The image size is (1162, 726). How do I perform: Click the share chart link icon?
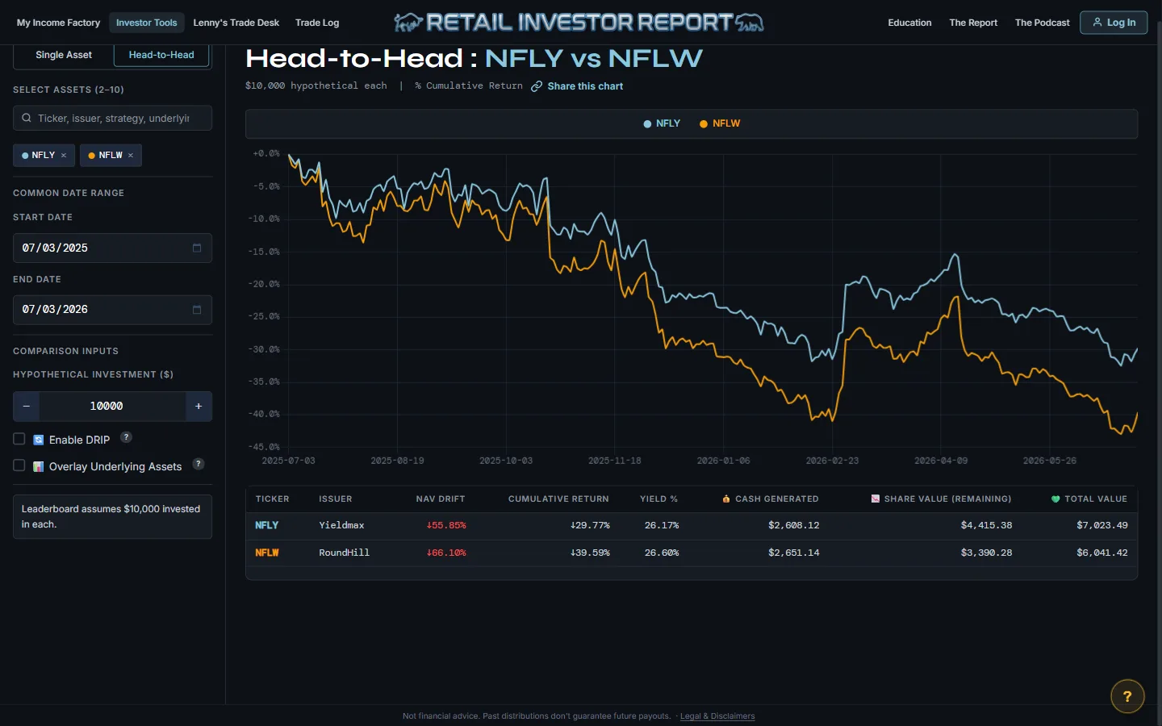coord(537,86)
